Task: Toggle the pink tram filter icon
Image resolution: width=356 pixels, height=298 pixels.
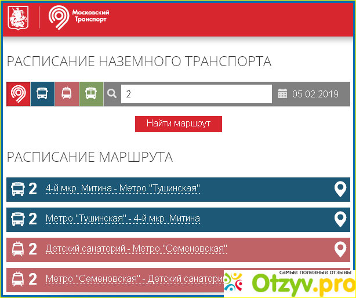Action: tap(67, 93)
